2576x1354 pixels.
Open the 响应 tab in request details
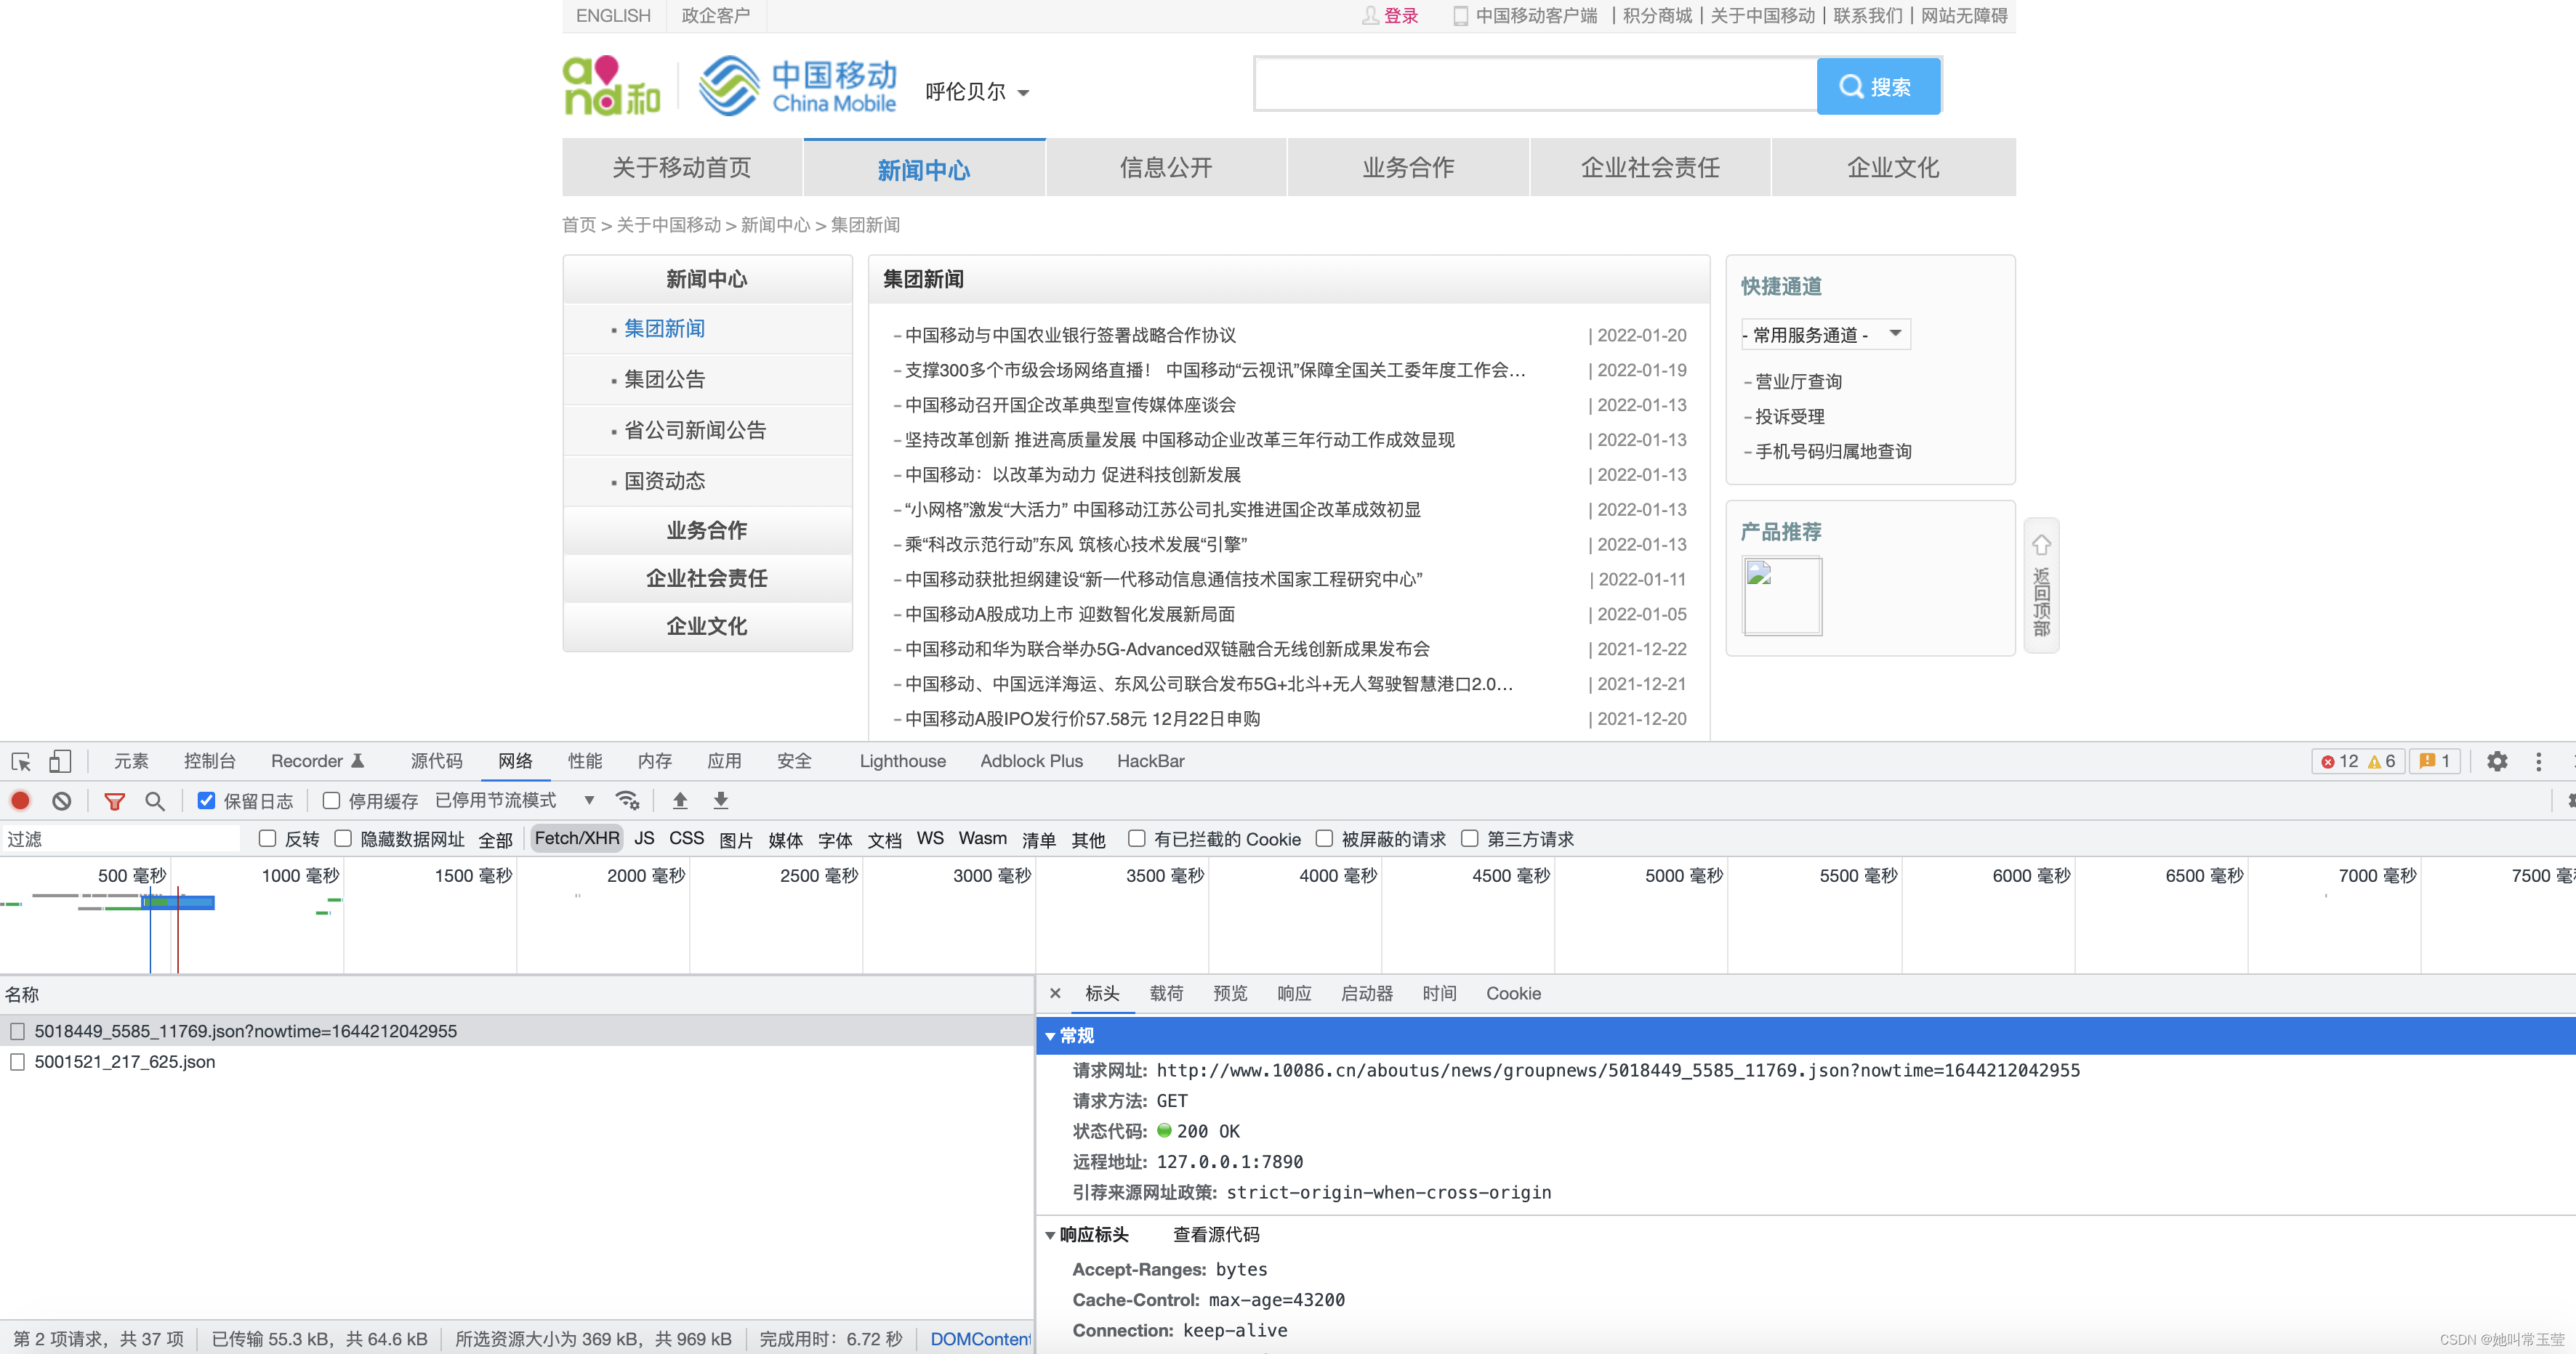pos(1294,993)
